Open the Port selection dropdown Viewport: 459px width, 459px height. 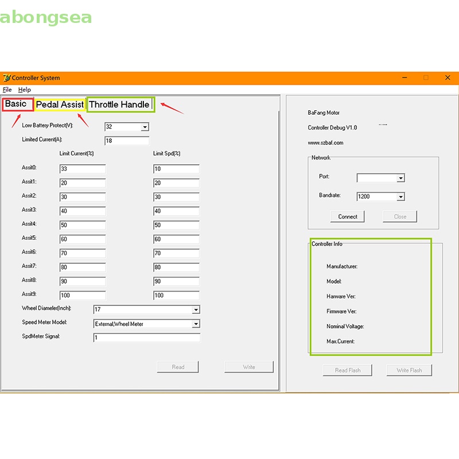[400, 178]
